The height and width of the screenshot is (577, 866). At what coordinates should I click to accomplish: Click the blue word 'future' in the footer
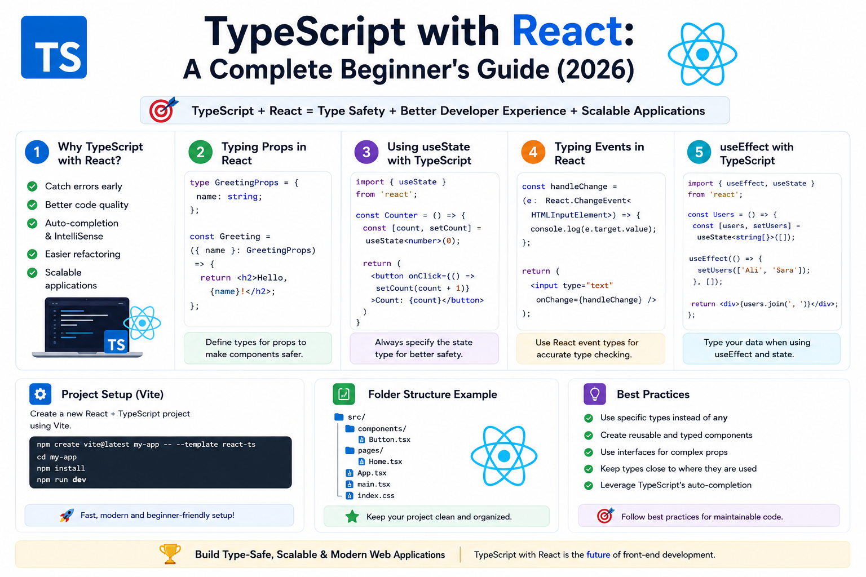click(598, 555)
